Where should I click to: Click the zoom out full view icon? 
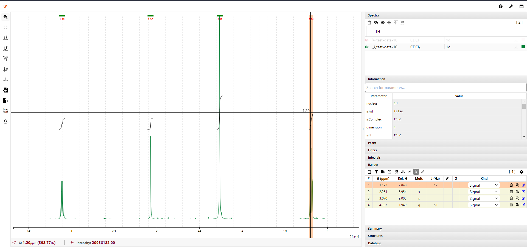coord(5,27)
